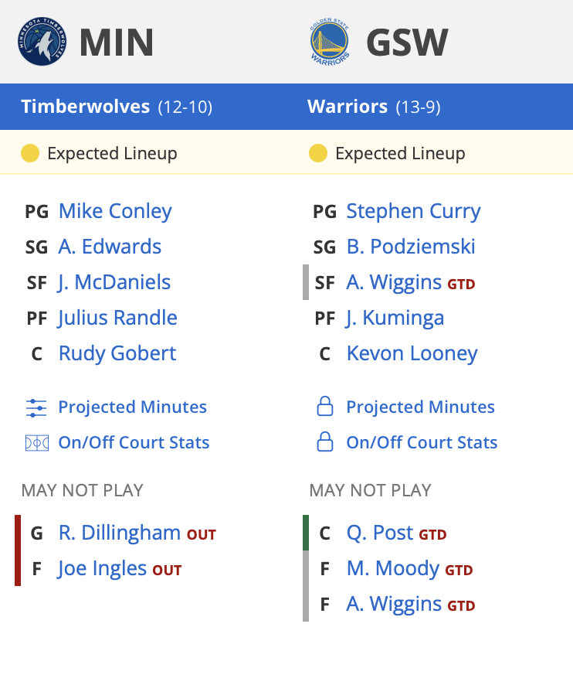Open B. Podziemski player link
The width and height of the screenshot is (573, 685).
411,247
